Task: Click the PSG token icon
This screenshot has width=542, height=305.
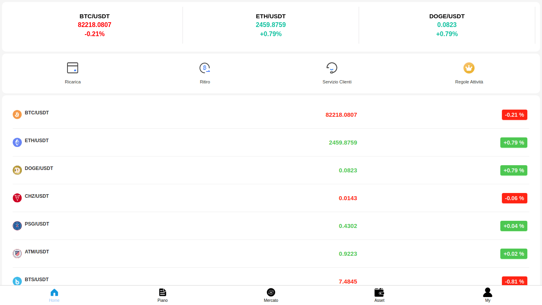Action: (x=17, y=226)
